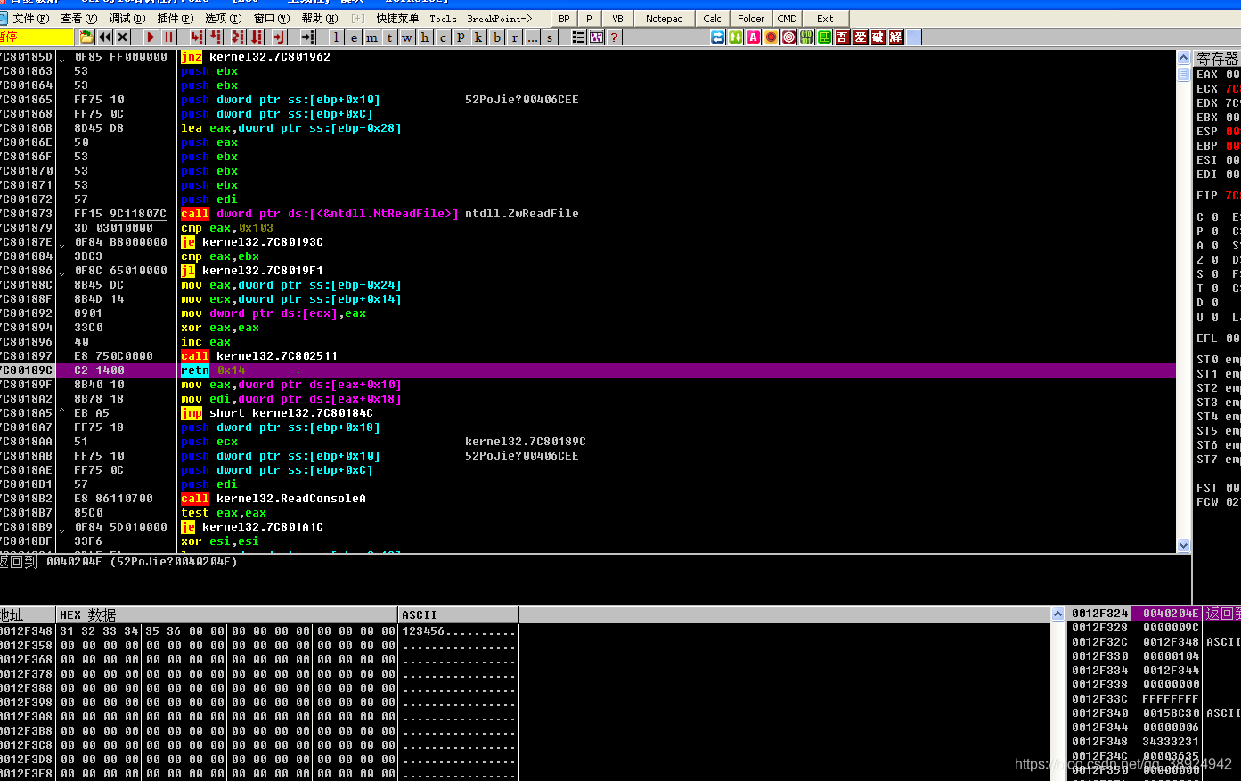Screen dimensions: 1241x781
Task: Open Breakpoints window via 'b' button
Action: 496,37
